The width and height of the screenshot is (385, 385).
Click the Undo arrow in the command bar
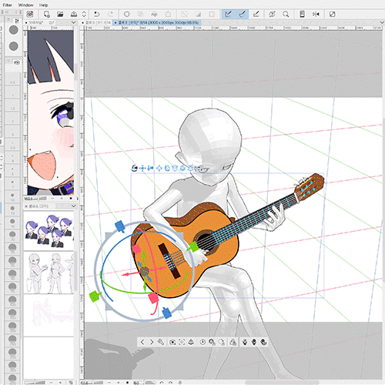pos(97,14)
